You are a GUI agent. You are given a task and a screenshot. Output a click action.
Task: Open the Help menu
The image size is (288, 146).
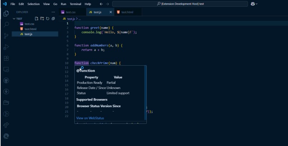click(88, 4)
